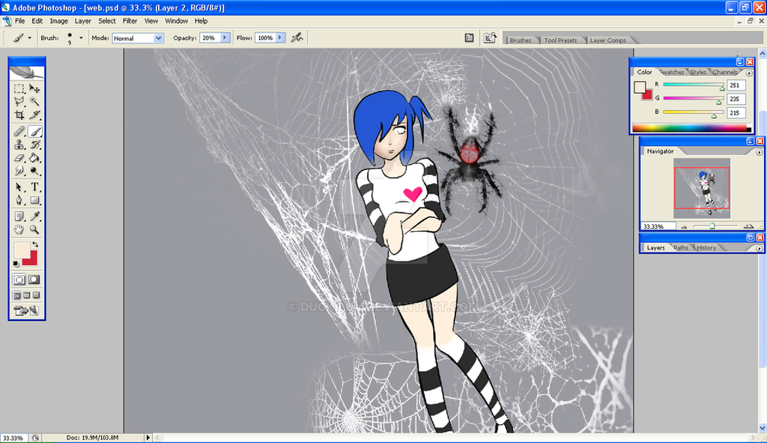Image resolution: width=767 pixels, height=443 pixels.
Task: Click the toolbox background color swatch
Action: [32, 259]
